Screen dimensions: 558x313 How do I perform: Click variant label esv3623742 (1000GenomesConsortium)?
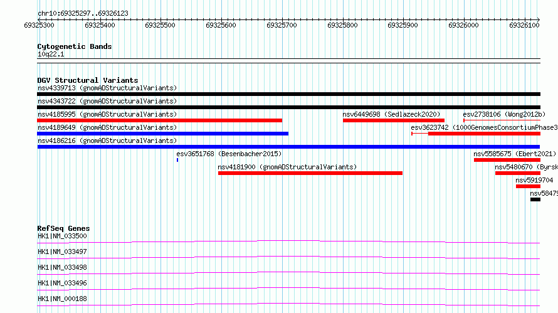click(485, 127)
